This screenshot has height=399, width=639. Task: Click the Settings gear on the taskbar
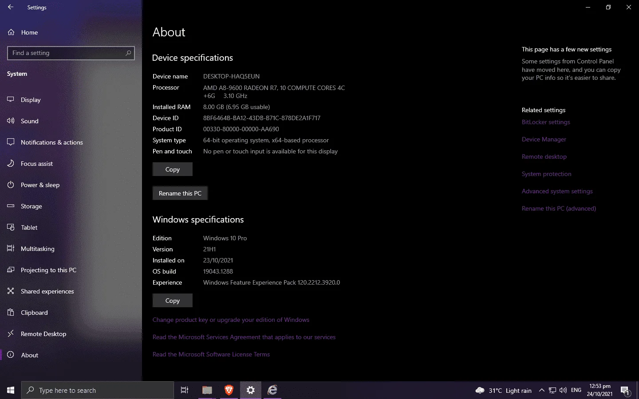click(x=251, y=390)
